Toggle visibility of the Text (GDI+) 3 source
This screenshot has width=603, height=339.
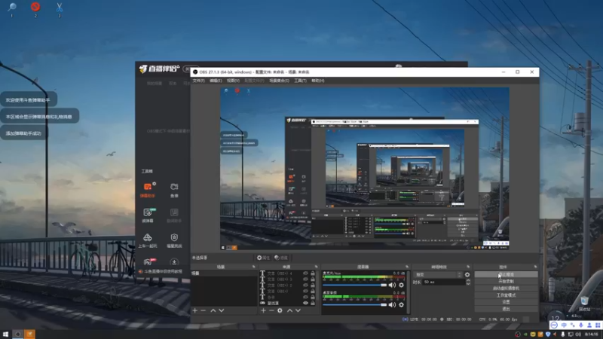pyautogui.click(x=306, y=279)
